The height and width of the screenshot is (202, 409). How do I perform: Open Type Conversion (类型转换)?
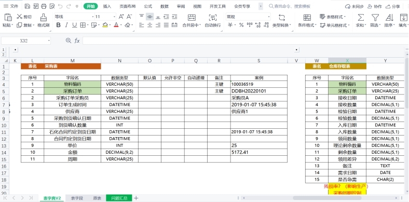282,21
